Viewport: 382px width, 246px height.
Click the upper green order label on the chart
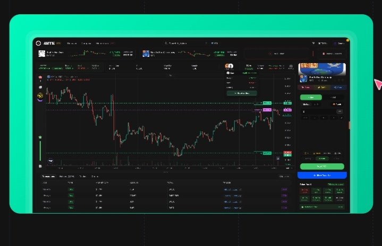pos(267,103)
